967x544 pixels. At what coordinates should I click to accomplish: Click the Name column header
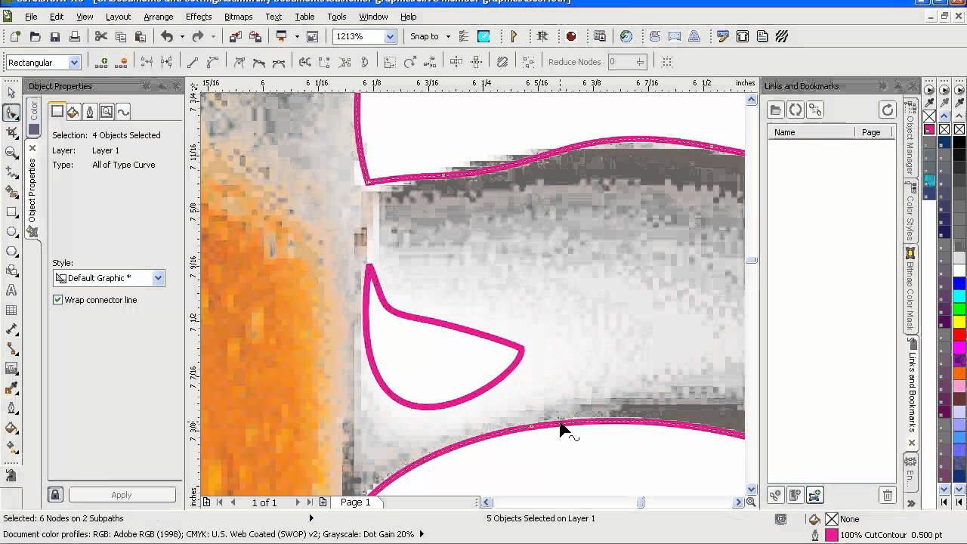click(813, 132)
